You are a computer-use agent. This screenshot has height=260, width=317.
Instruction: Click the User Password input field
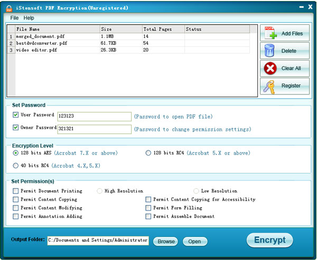pyautogui.click(x=94, y=117)
